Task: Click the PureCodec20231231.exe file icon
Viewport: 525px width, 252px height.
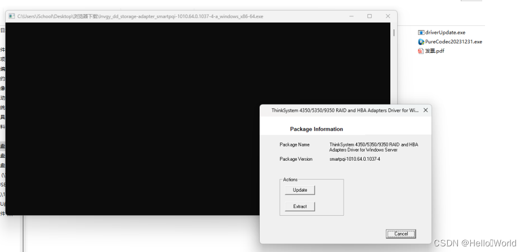Action: (421, 42)
